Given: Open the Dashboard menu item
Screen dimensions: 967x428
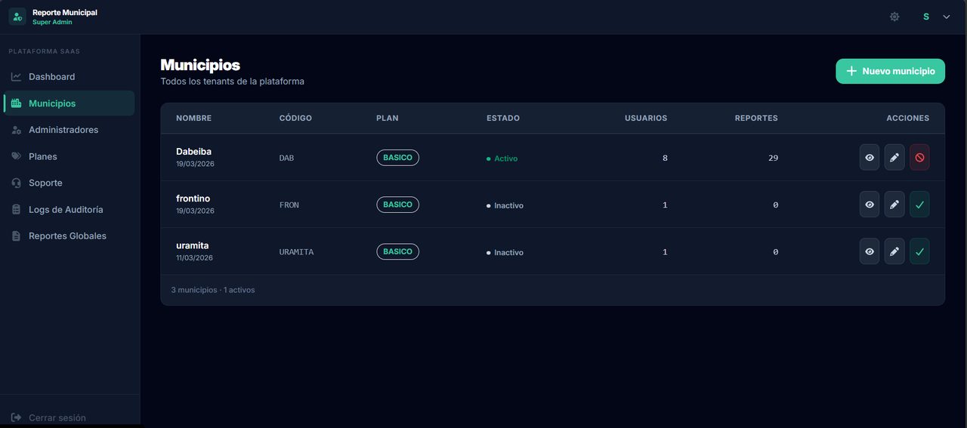Looking at the screenshot, I should (x=70, y=77).
